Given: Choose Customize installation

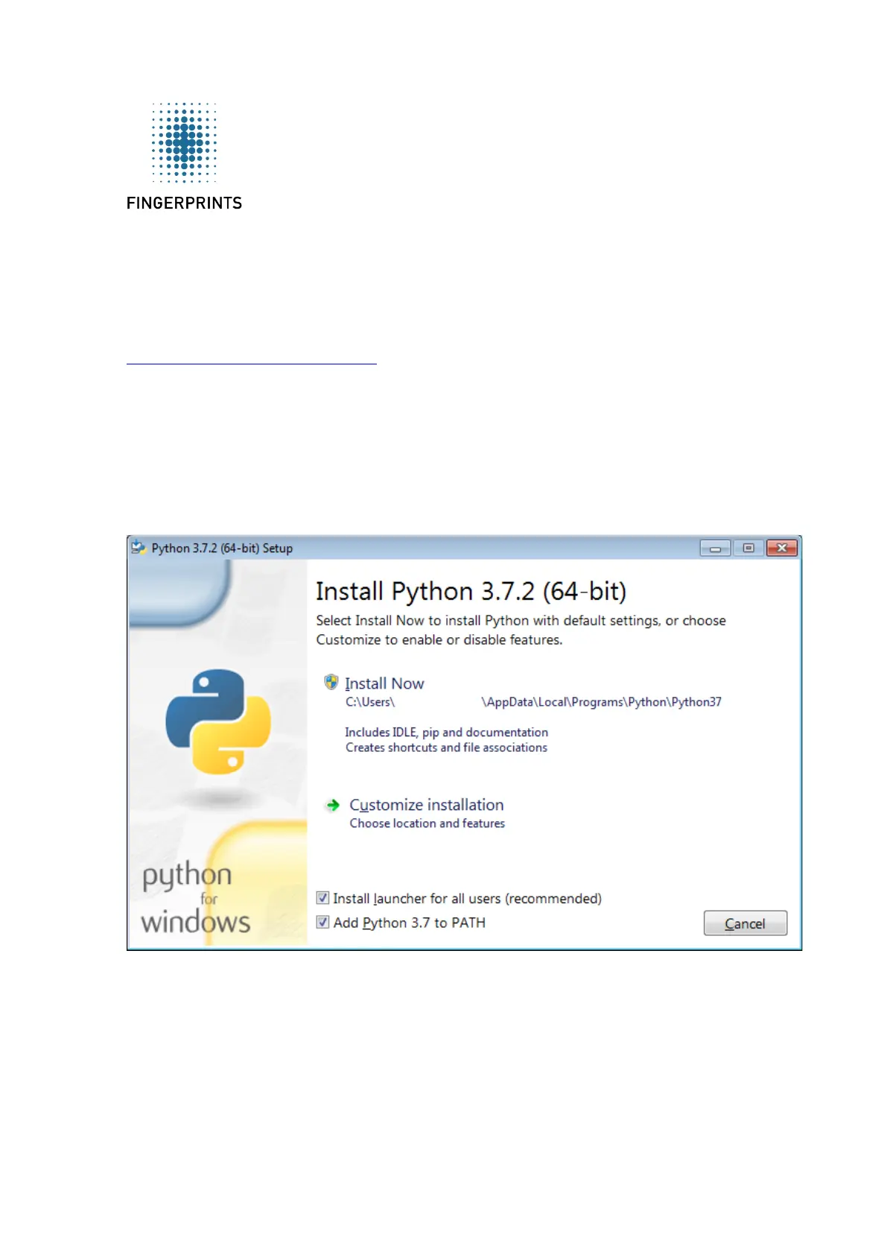Looking at the screenshot, I should point(427,805).
